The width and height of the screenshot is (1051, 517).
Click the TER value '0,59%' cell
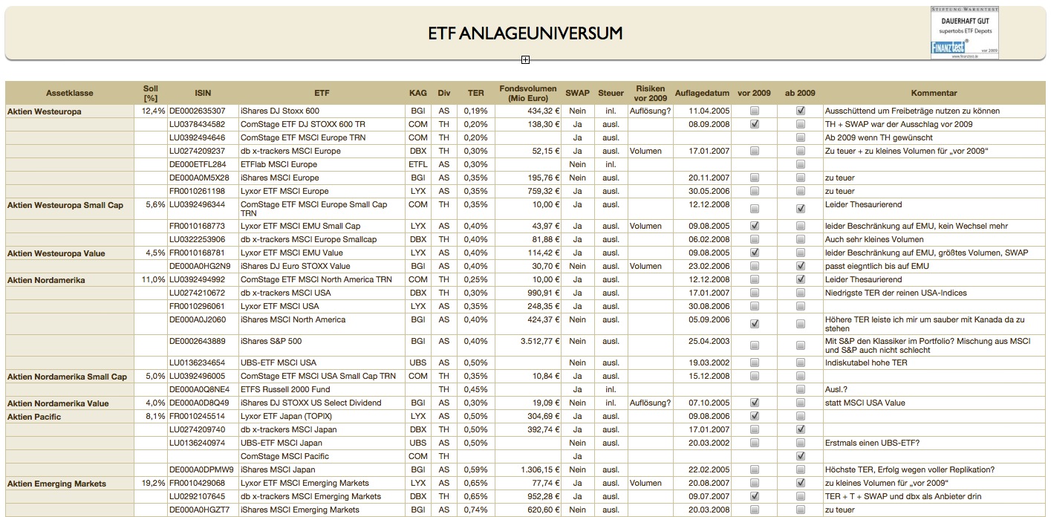coord(475,469)
